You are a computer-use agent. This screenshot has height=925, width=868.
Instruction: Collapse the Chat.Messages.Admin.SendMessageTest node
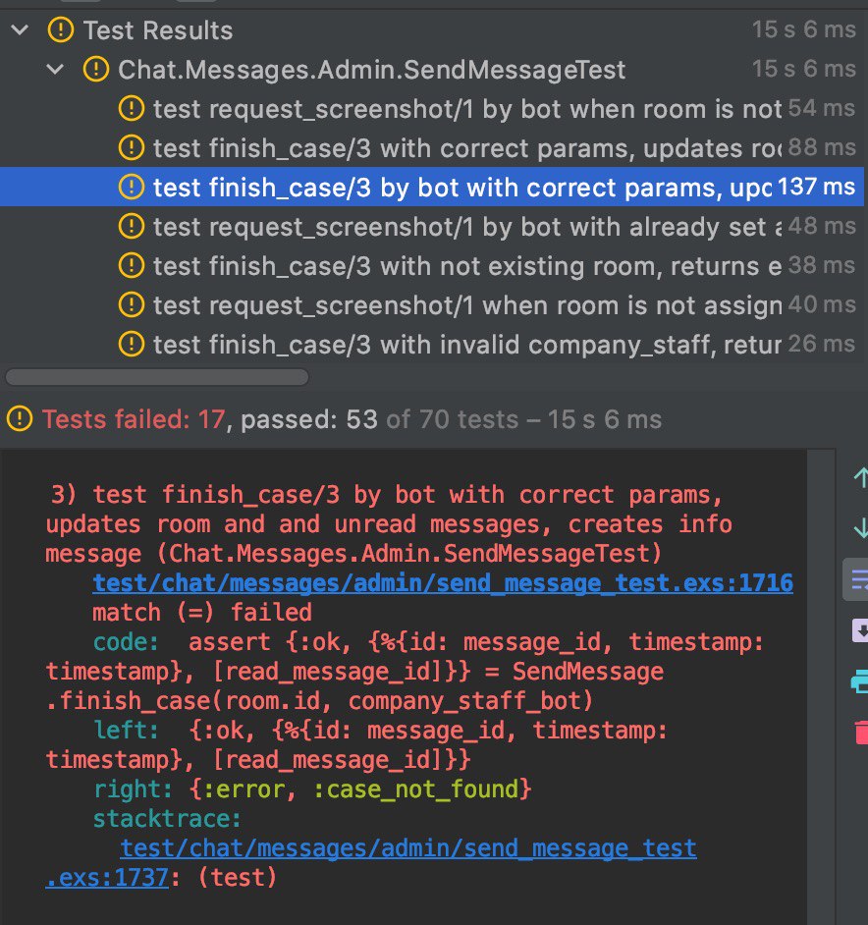(x=55, y=70)
